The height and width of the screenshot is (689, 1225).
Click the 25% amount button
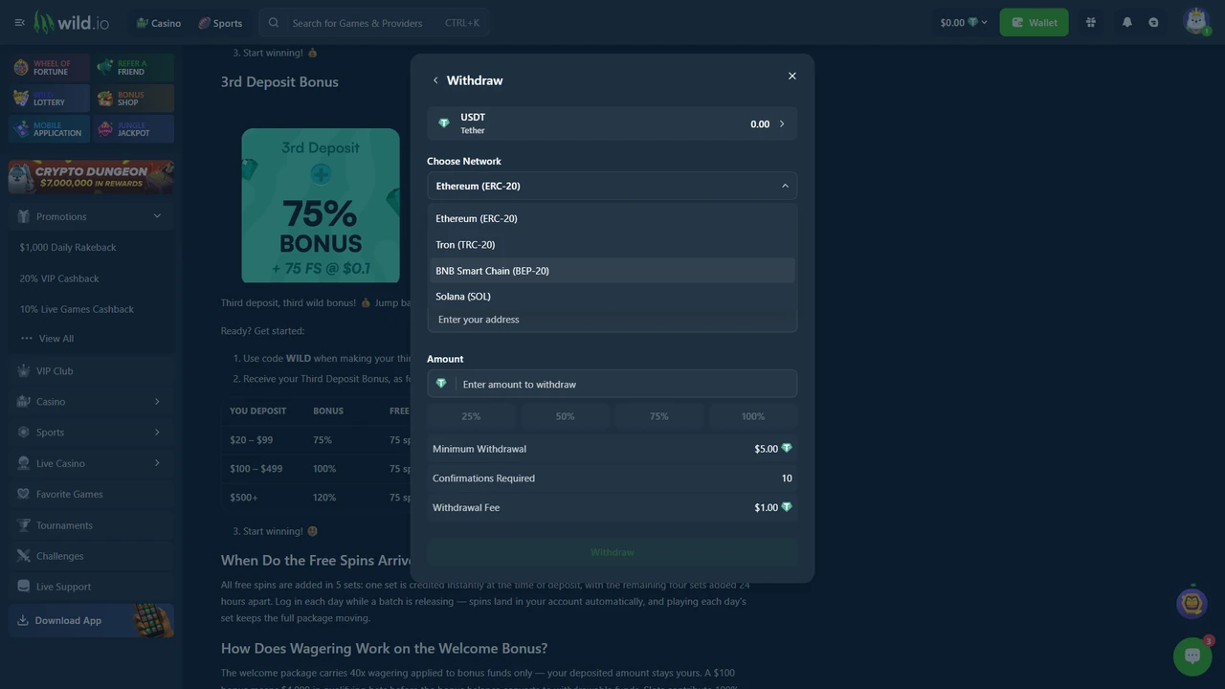[471, 416]
